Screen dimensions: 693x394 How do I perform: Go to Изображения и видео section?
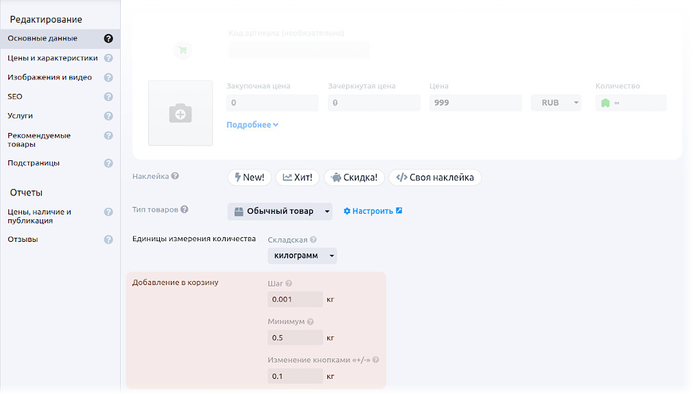point(49,77)
